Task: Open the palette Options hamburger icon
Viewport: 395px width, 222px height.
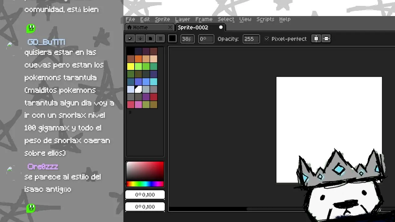Action: 160,39
